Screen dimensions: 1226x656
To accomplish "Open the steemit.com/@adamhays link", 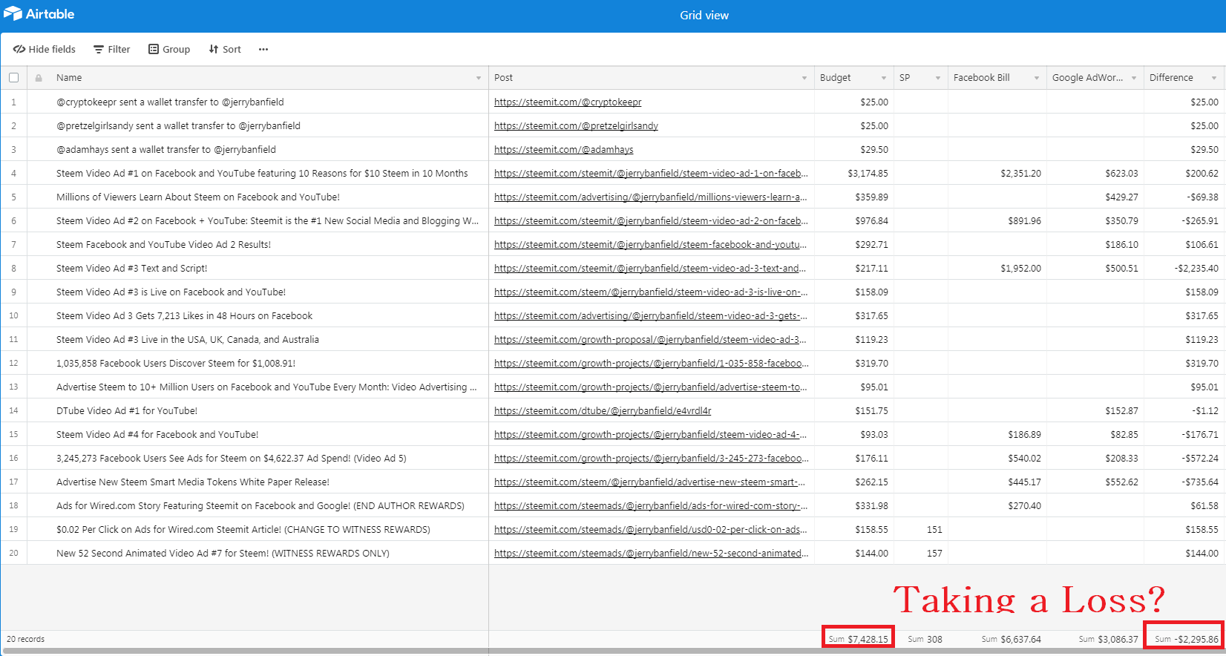I will (x=564, y=149).
